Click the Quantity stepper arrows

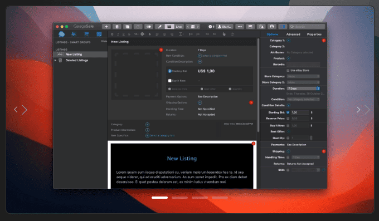click(x=311, y=138)
